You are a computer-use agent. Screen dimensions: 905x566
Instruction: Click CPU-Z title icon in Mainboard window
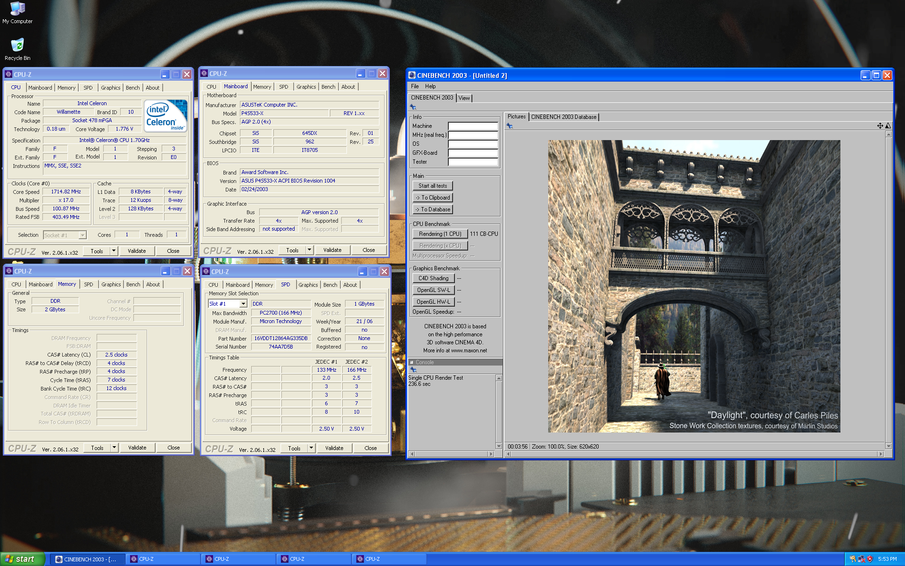204,74
